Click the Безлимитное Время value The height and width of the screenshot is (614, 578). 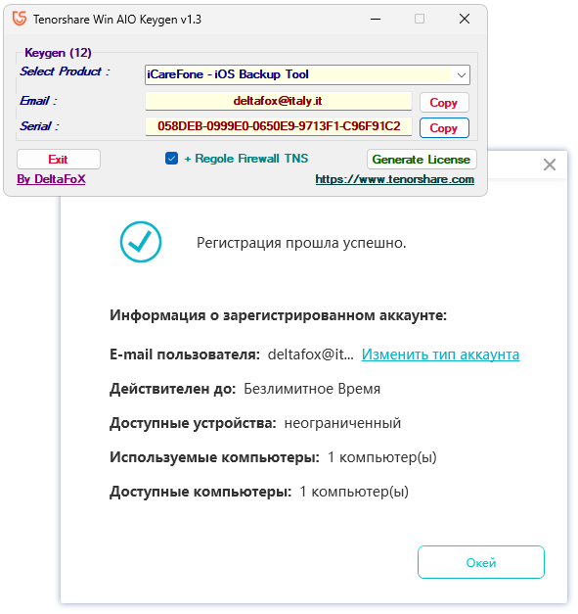(x=312, y=389)
